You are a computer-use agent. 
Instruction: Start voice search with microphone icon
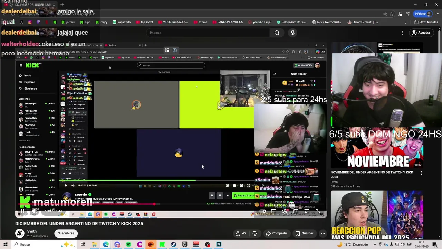click(292, 33)
